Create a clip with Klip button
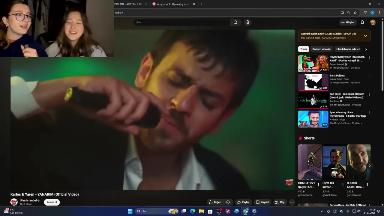This screenshot has height=216, width=384. (280, 202)
